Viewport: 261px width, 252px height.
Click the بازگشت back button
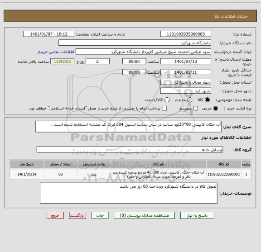tap(77, 215)
